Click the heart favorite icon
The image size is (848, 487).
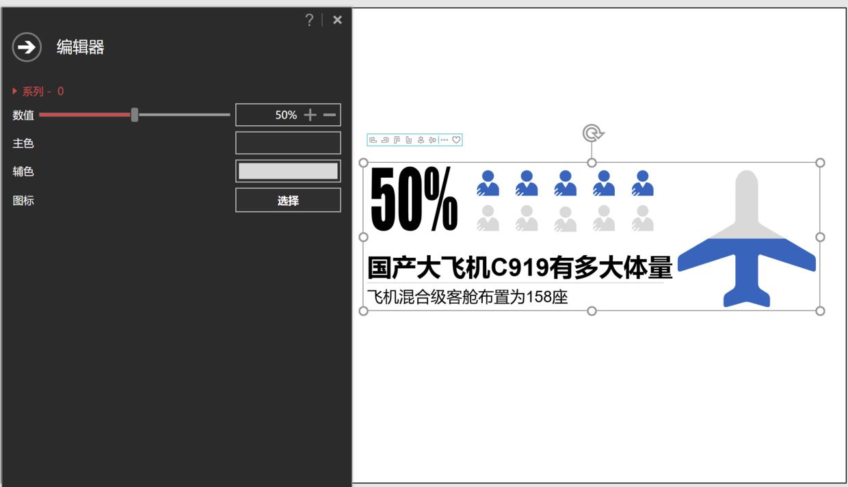click(456, 140)
